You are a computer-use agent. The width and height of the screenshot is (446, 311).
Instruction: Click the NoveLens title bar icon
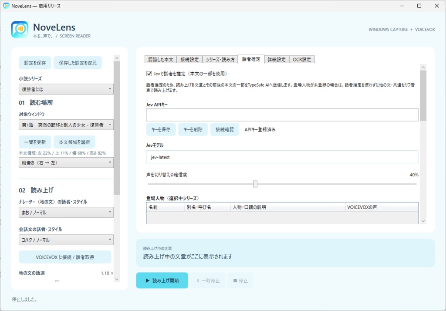coord(6,6)
